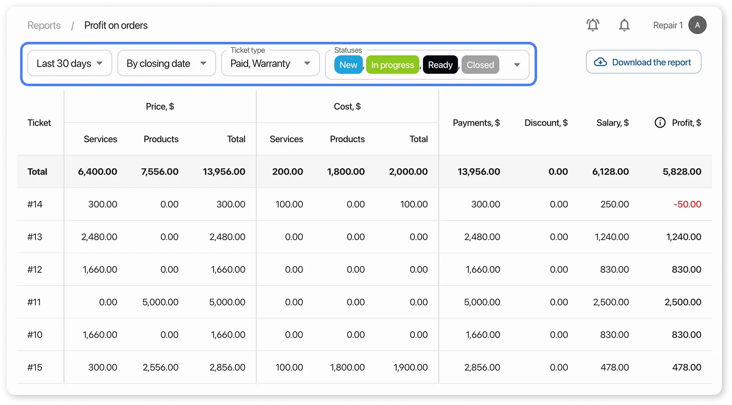Open the notifications bell icon
The width and height of the screenshot is (732, 405).
624,25
